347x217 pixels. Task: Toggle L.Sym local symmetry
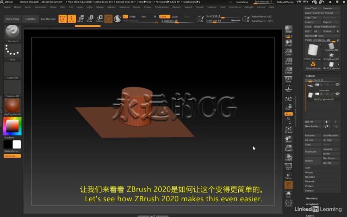[x=289, y=99]
